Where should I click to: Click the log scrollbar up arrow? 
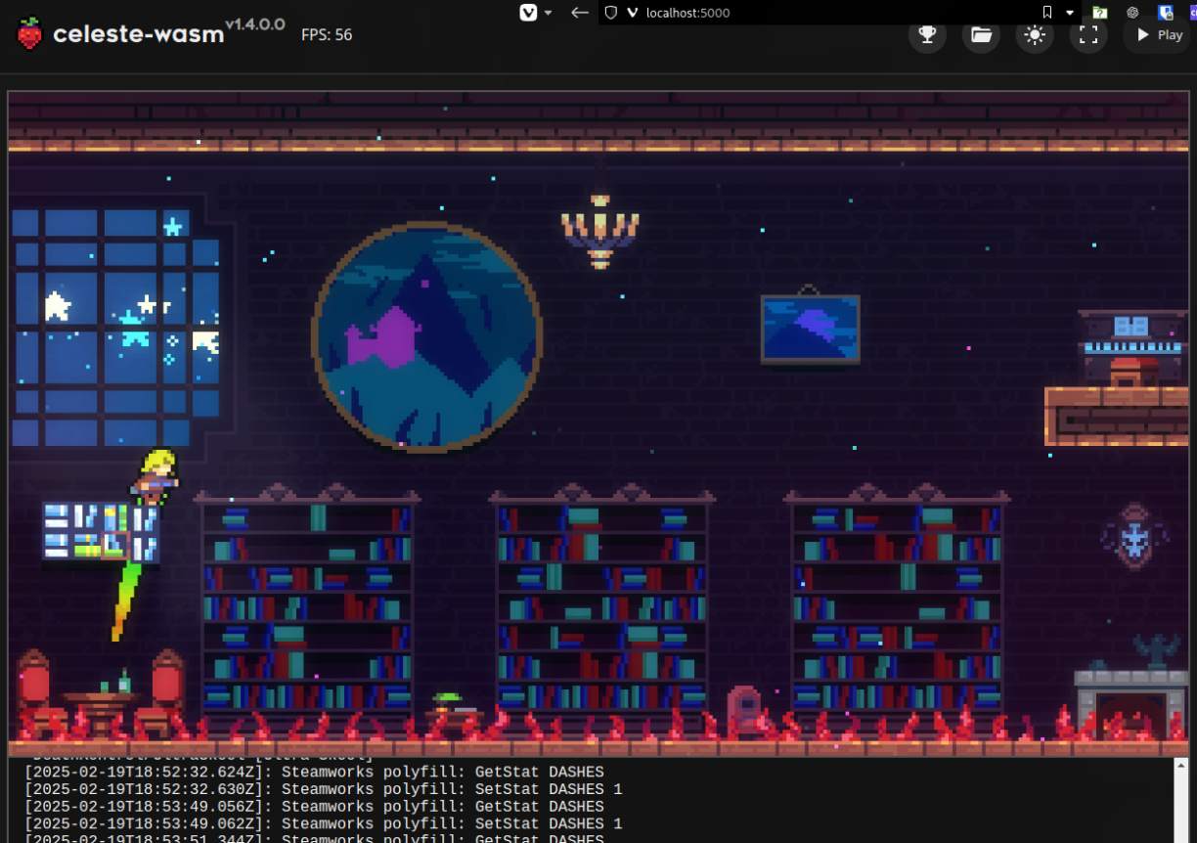[1181, 766]
